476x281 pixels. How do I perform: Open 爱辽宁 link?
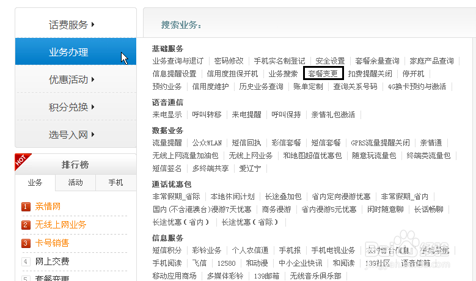(x=250, y=169)
